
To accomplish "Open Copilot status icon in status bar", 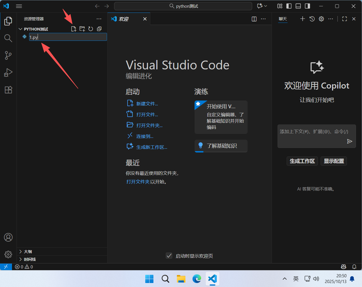I will pyautogui.click(x=343, y=267).
